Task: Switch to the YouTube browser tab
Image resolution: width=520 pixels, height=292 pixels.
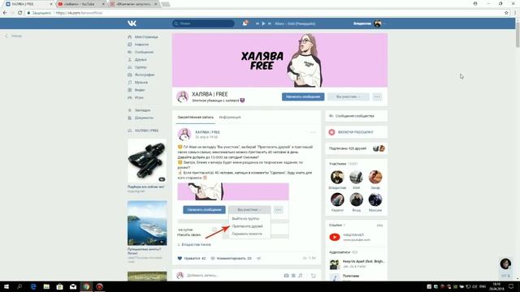Action: click(80, 4)
